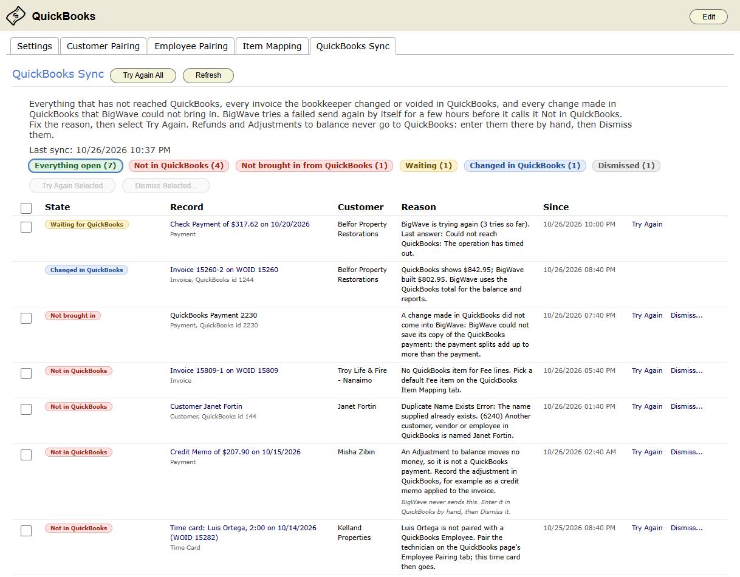Show only Waiting (1) items
This screenshot has height=577, width=740.
coord(428,166)
